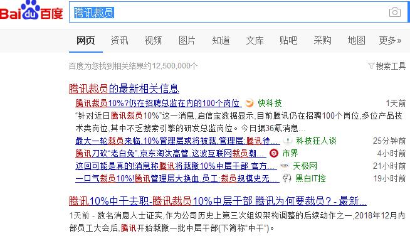Click the Baidu logo
Screen dimensions: 410x236
pyautogui.click(x=31, y=11)
